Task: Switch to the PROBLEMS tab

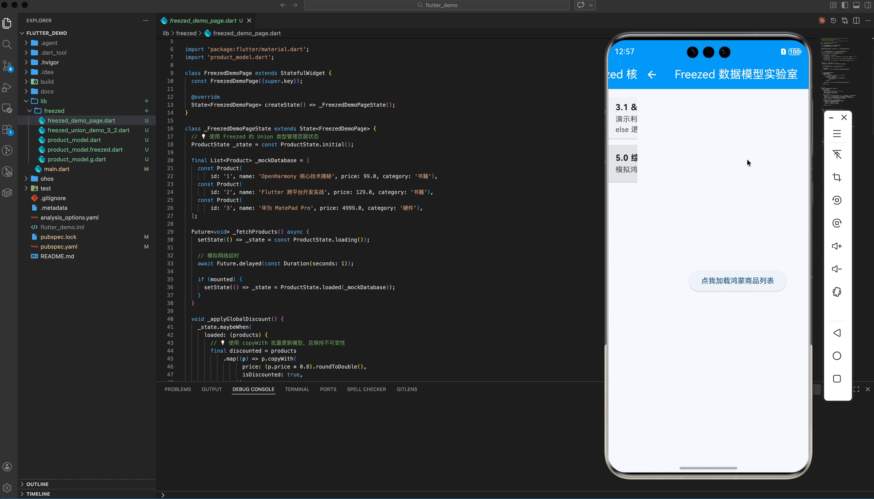Action: click(177, 389)
